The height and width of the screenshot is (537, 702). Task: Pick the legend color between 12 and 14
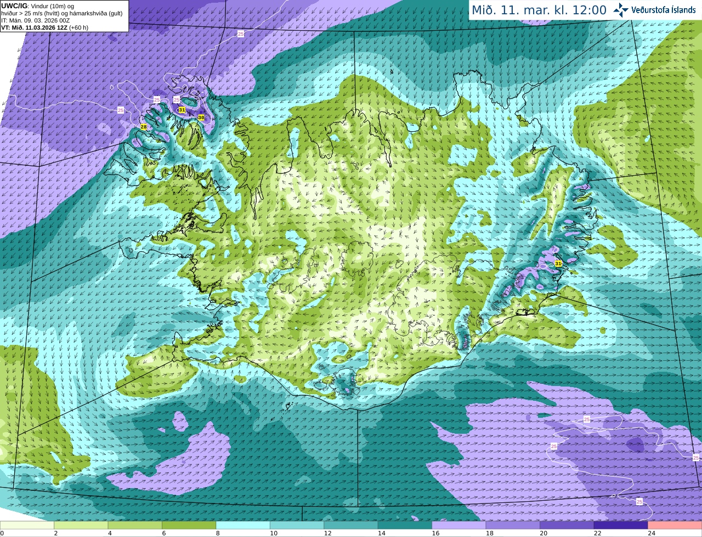pyautogui.click(x=351, y=525)
